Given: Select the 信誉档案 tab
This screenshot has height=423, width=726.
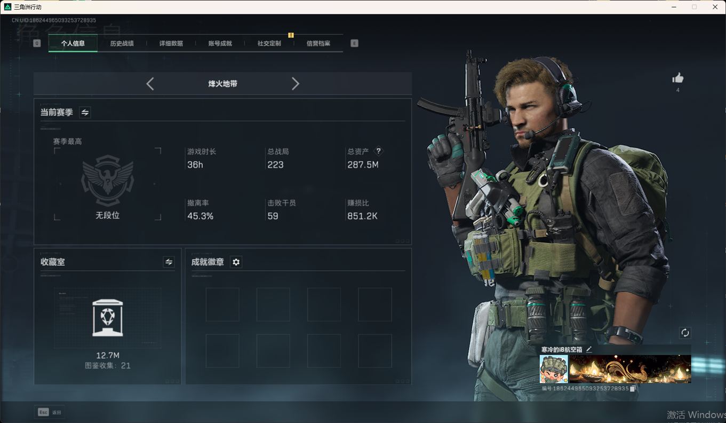Looking at the screenshot, I should click(318, 43).
